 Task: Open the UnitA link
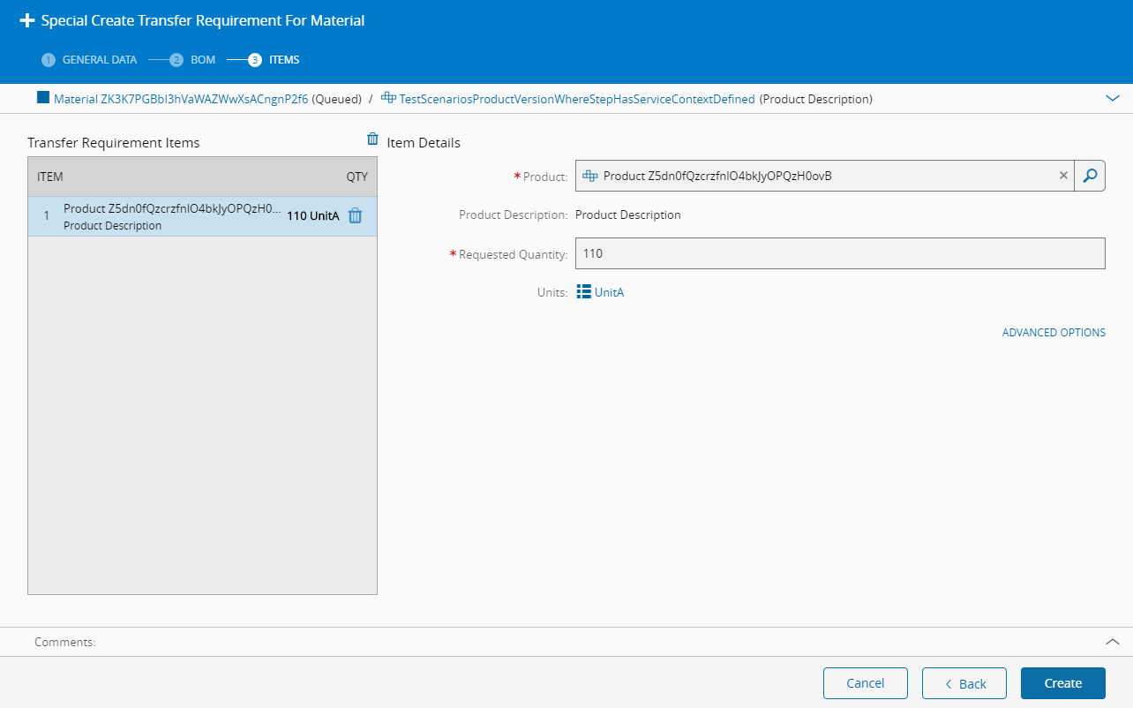pos(609,292)
